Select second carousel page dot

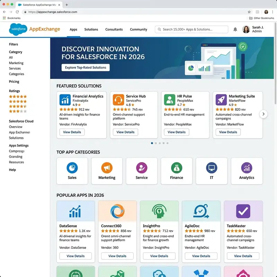tap(156, 143)
